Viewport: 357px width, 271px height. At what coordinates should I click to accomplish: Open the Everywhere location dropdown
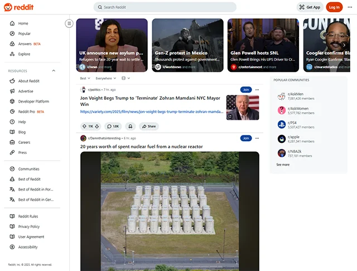[106, 78]
